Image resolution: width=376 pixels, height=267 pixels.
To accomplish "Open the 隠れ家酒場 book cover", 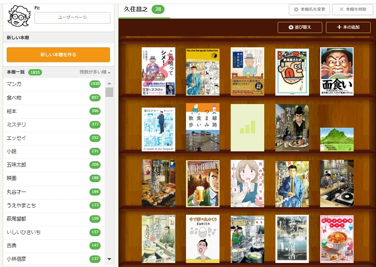I will [158, 183].
